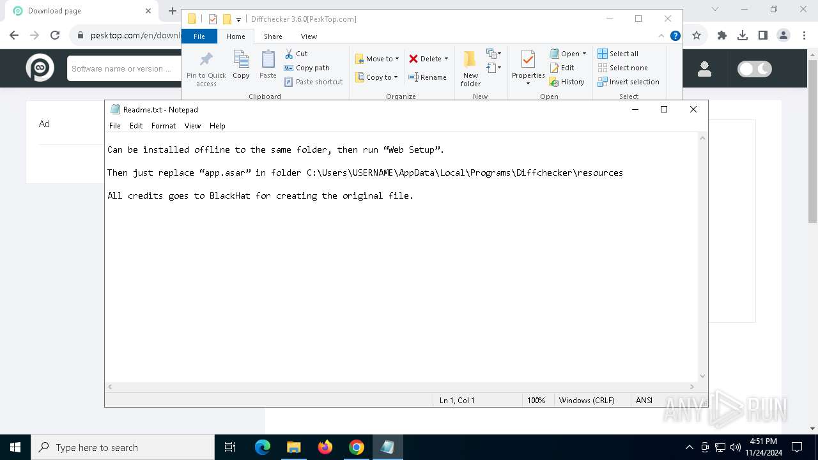This screenshot has width=818, height=460.
Task: Click the Copy icon in Explorer ribbon
Action: (241, 65)
